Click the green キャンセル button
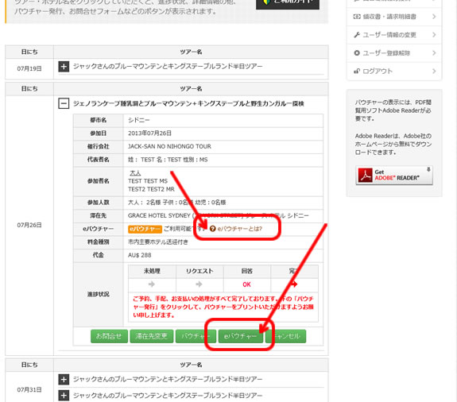The height and width of the screenshot is (402, 457). click(x=285, y=336)
